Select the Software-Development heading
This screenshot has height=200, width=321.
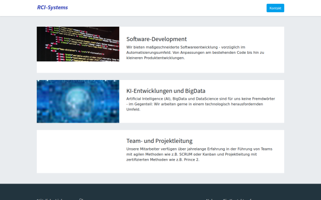pos(157,39)
